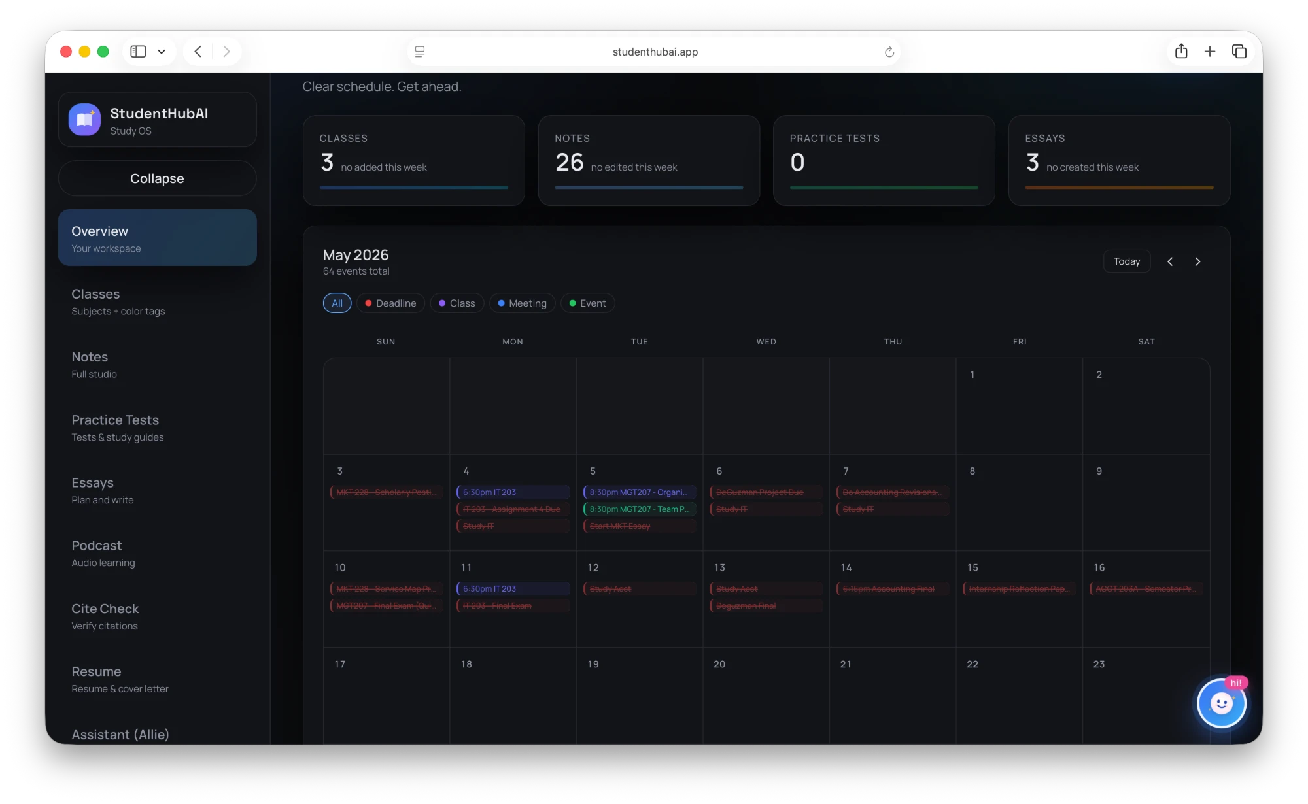
Task: Jump to Today in the calendar
Action: 1127,261
